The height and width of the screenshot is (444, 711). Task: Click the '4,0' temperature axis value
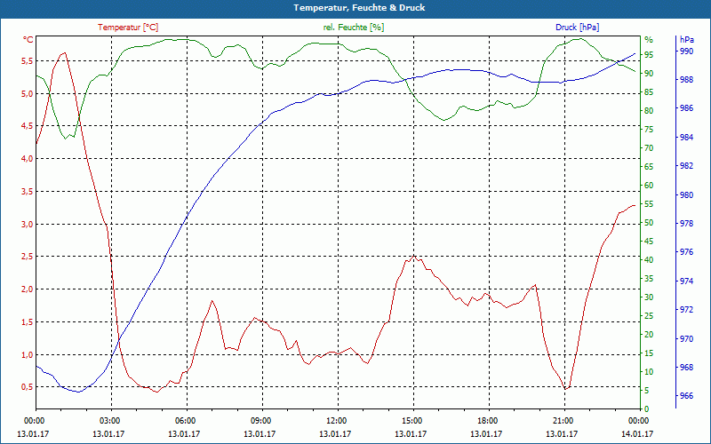28,159
